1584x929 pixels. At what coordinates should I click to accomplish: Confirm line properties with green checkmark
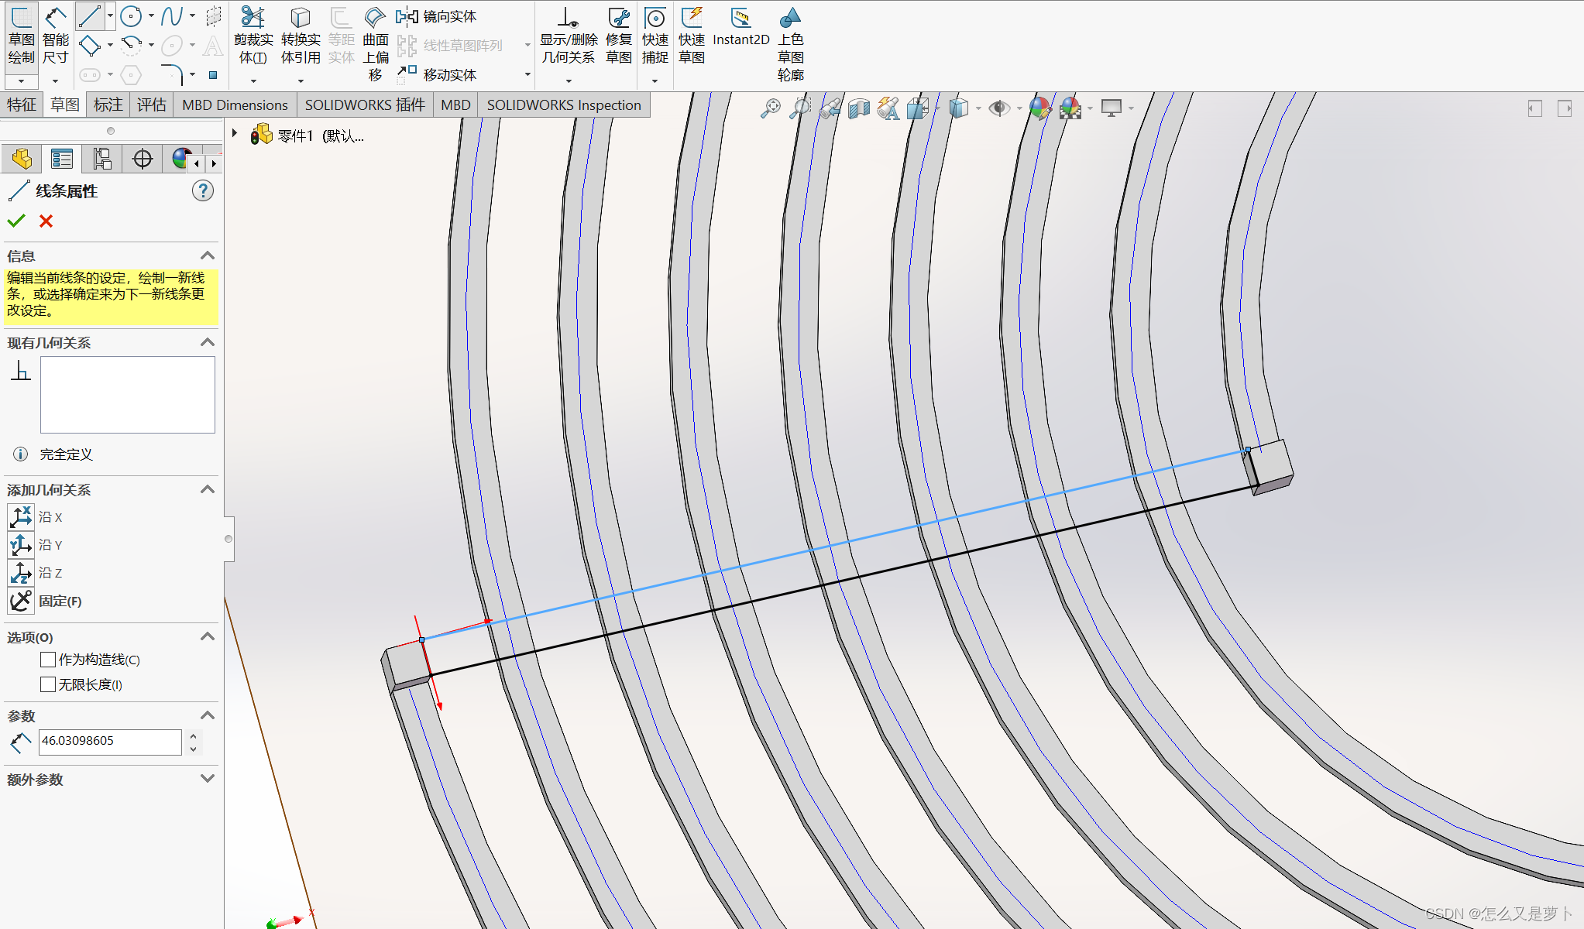(x=16, y=221)
